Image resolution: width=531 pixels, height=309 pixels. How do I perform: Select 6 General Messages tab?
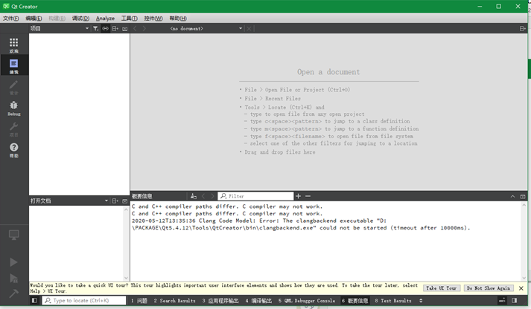354,301
